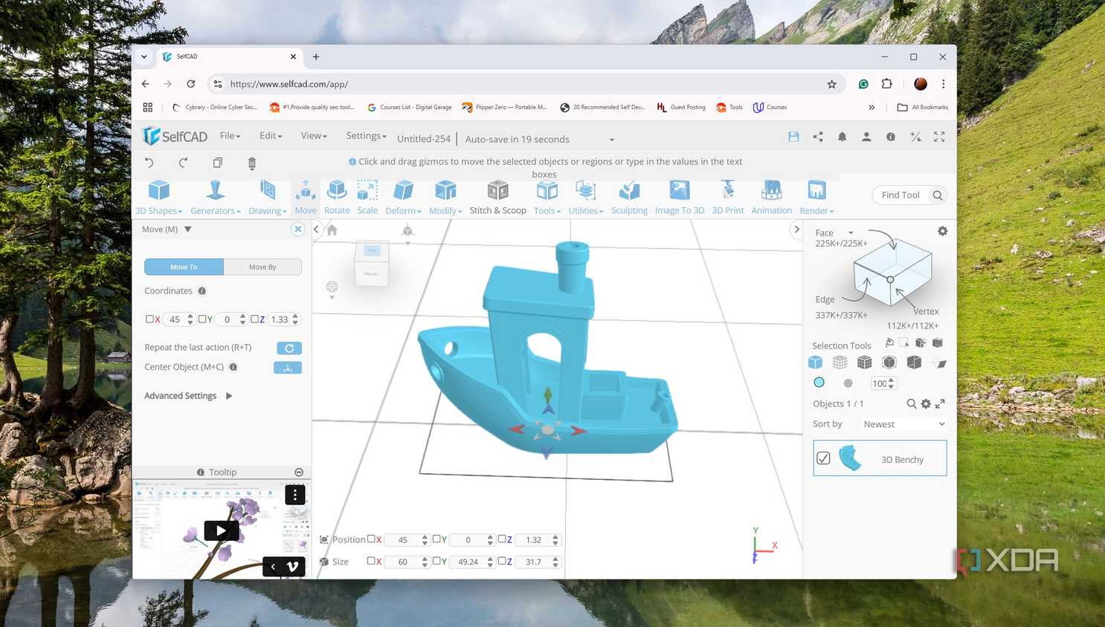Expand the objects list panel icon
The image size is (1105, 627).
point(940,403)
